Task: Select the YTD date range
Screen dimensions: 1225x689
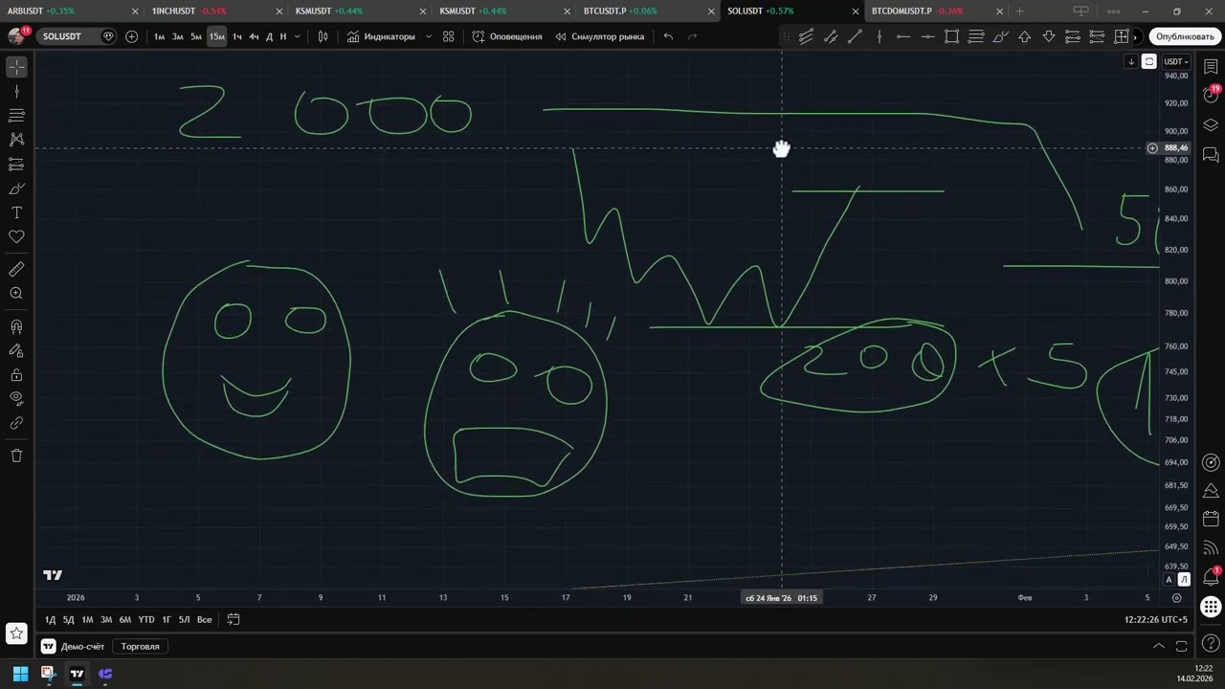Action: (x=145, y=620)
